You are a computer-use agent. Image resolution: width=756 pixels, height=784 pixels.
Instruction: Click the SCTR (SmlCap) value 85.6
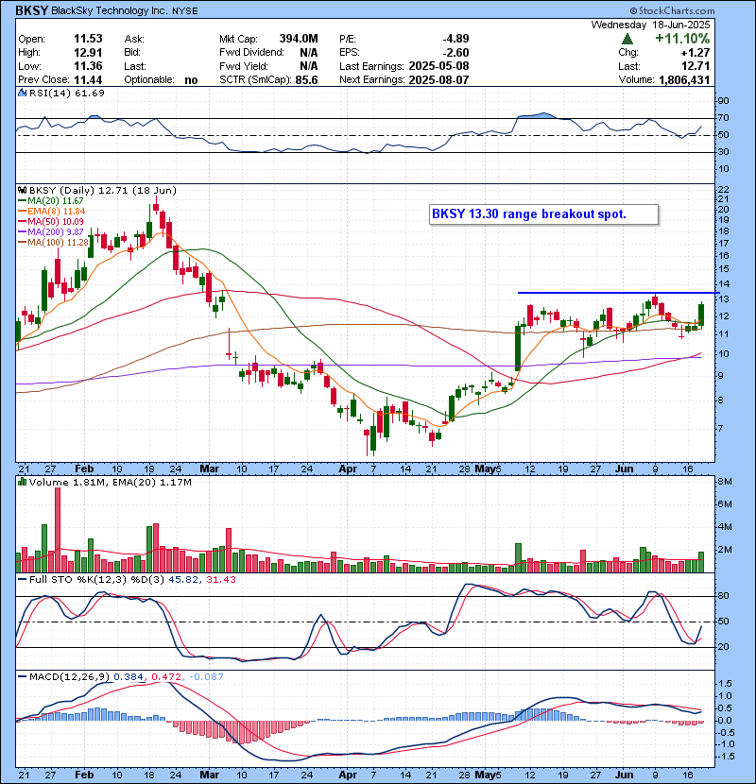tap(306, 79)
